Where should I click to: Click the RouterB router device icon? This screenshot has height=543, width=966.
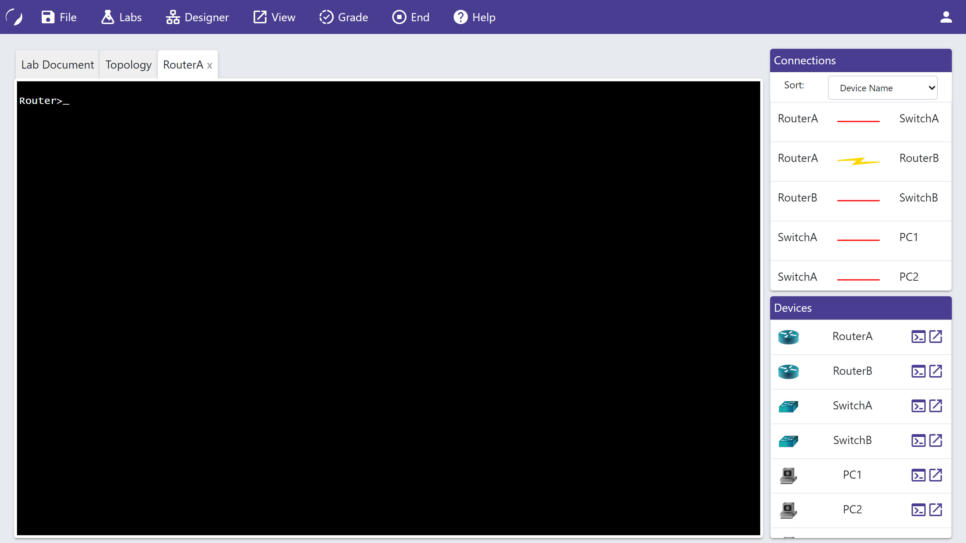pyautogui.click(x=788, y=371)
